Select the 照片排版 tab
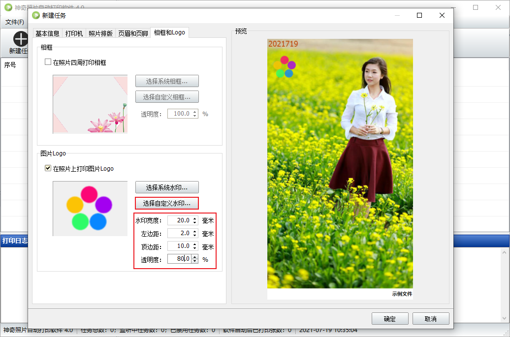The image size is (510, 337). (100, 33)
